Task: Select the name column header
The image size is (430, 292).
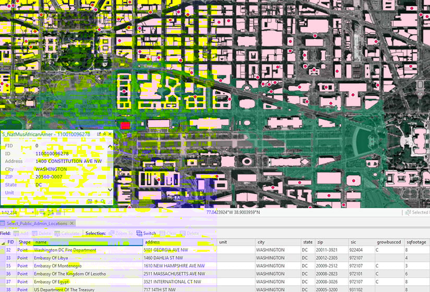Action: pyautogui.click(x=88, y=242)
